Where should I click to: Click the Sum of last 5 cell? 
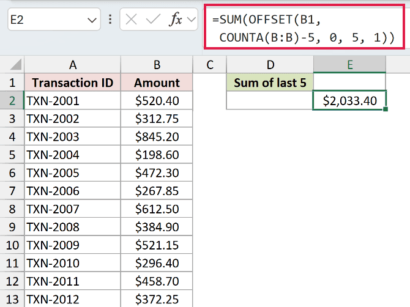(270, 83)
